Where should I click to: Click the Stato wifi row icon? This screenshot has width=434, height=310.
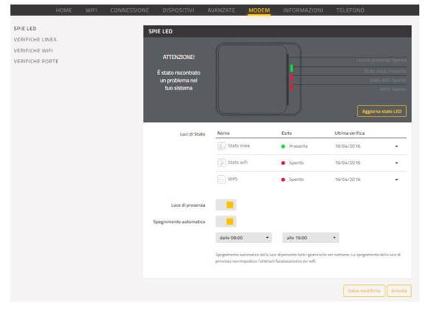[x=222, y=163]
